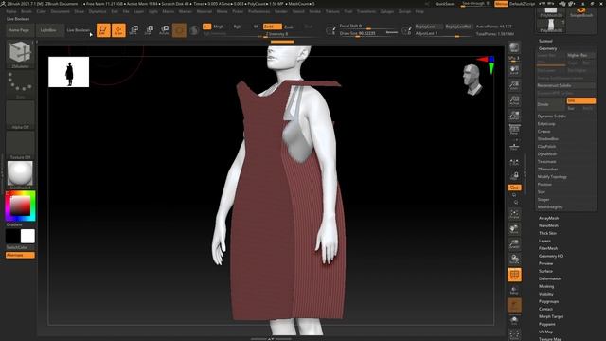
Task: Click the Scroll document icon
Action: pos(514,70)
